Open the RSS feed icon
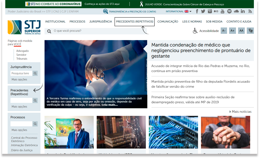Screen dimensions: 259x158 click(x=250, y=11)
